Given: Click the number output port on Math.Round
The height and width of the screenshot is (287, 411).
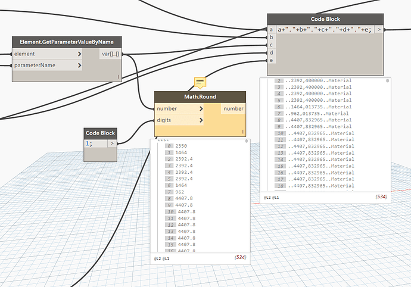Looking at the screenshot, I should point(233,109).
